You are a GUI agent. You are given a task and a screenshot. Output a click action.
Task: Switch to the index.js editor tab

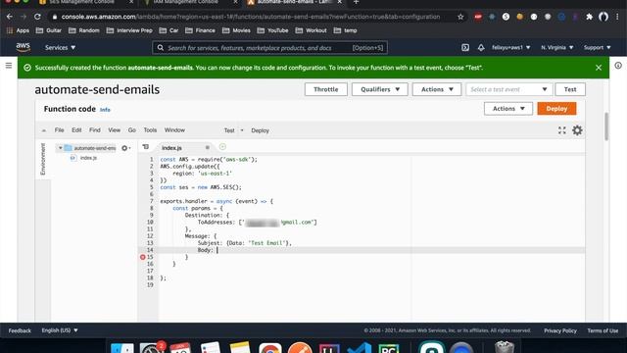[172, 148]
